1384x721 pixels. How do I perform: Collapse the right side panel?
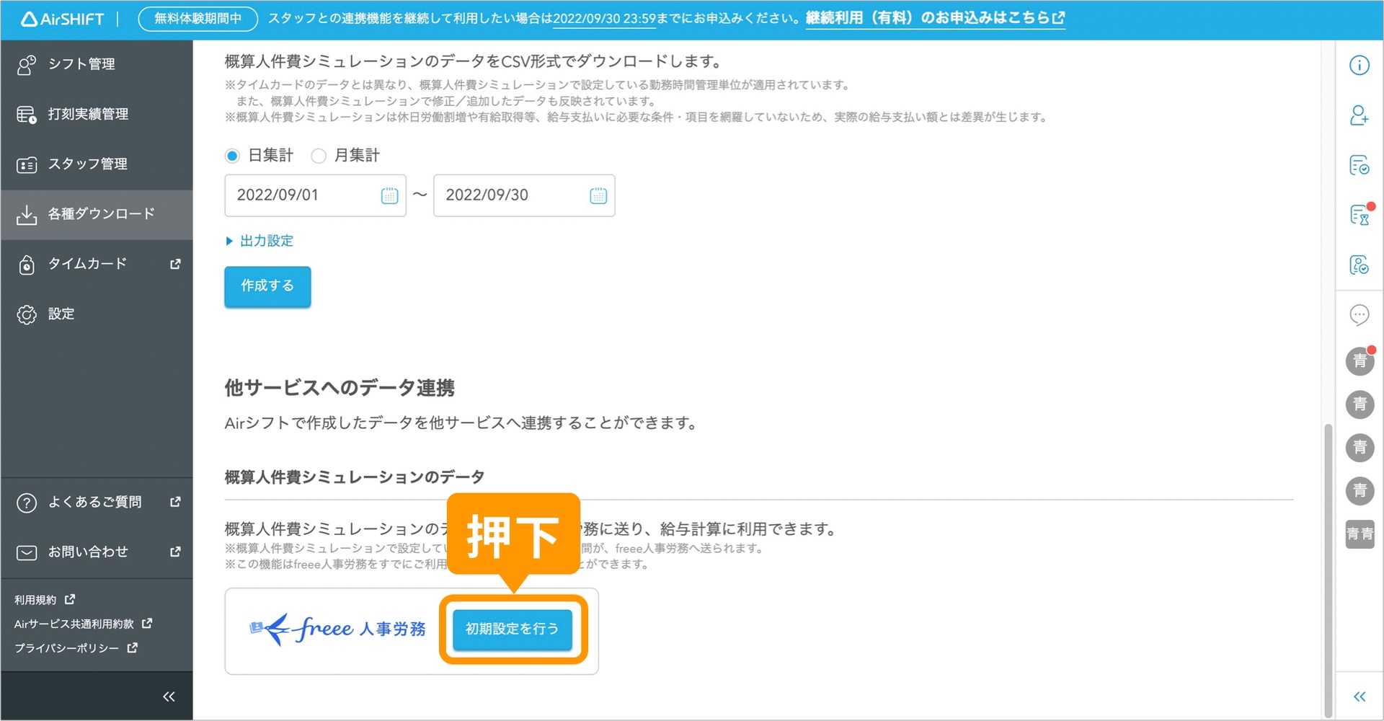click(1359, 696)
